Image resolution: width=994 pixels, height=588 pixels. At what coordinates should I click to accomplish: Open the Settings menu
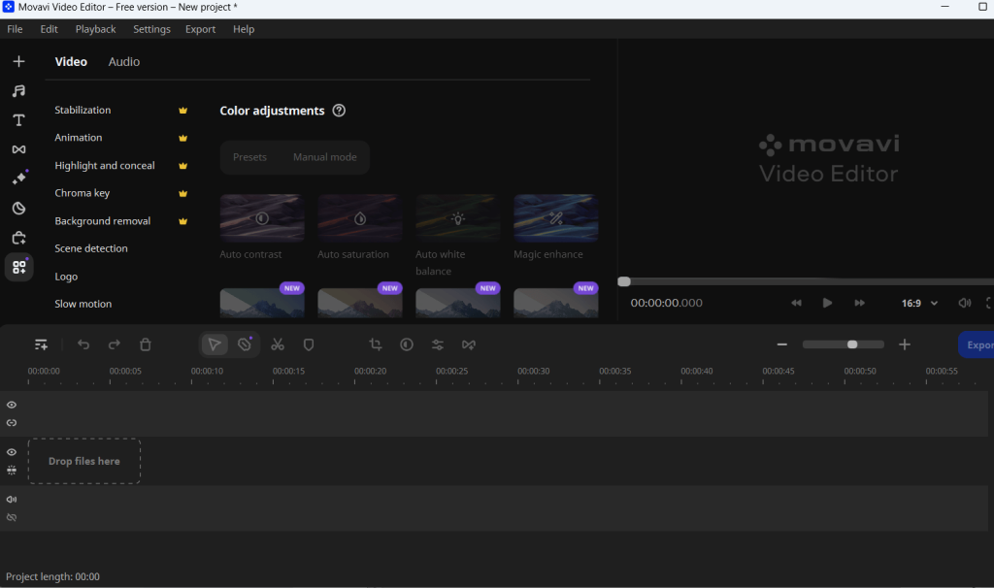click(151, 29)
